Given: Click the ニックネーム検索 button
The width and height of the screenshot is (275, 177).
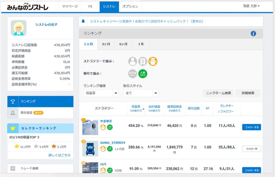Looking at the screenshot, I should click(218, 93).
